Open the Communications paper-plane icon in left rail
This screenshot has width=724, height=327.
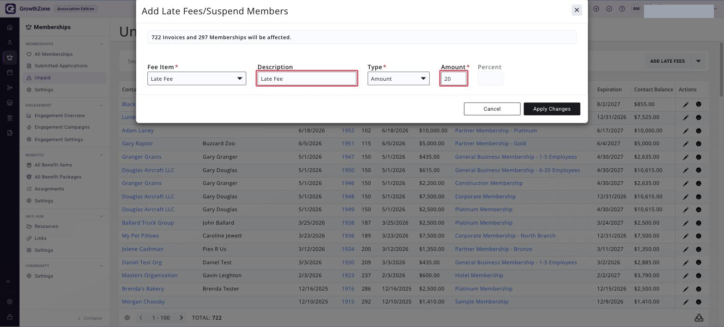10,88
